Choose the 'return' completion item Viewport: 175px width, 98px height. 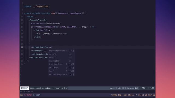pos(61,54)
